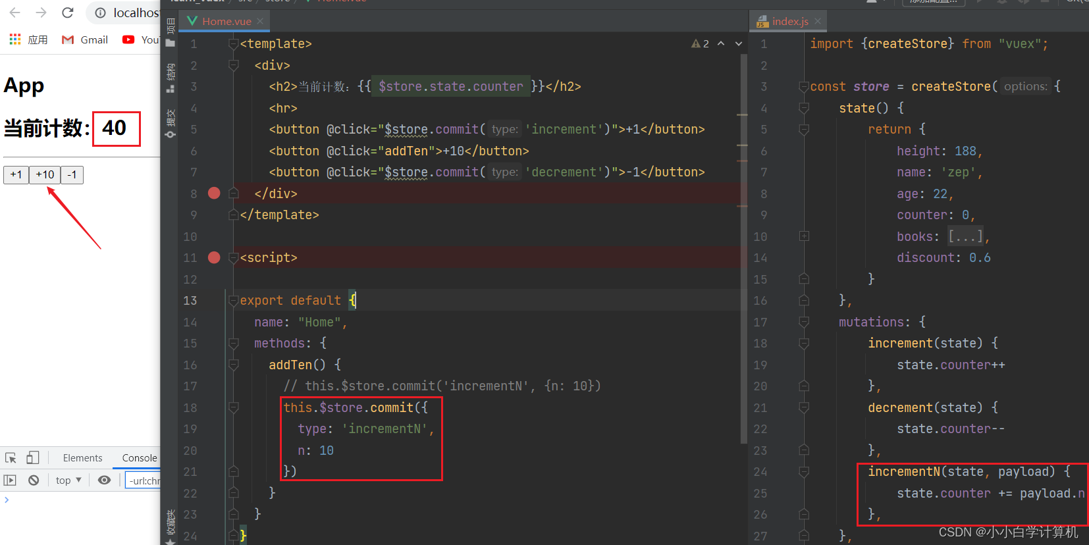The width and height of the screenshot is (1089, 545).
Task: Click the commented commit line 17
Action: coord(442,386)
